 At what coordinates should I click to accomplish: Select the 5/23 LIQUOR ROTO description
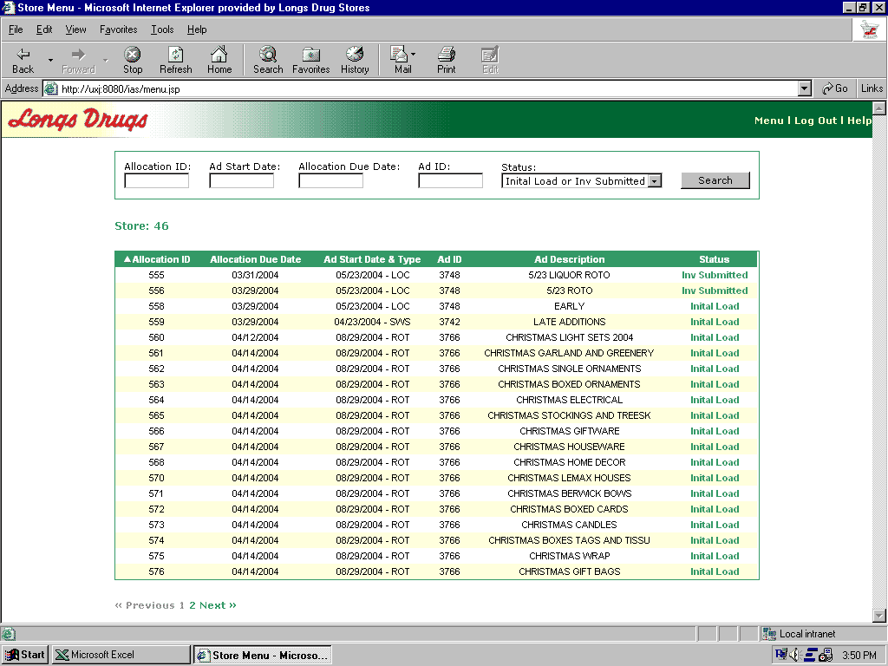coord(569,275)
